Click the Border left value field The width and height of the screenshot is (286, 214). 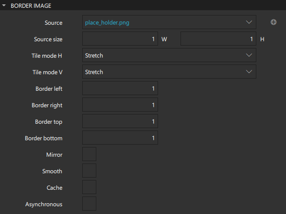(120, 88)
